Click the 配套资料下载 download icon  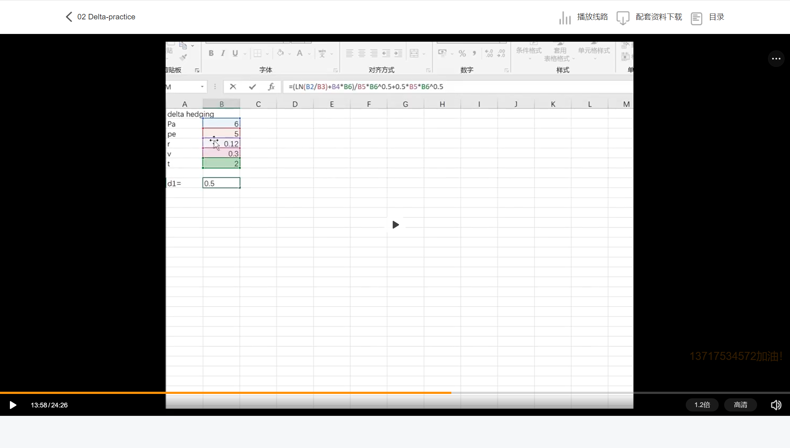tap(623, 18)
